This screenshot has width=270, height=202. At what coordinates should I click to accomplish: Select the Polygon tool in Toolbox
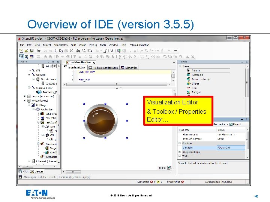point(194,92)
